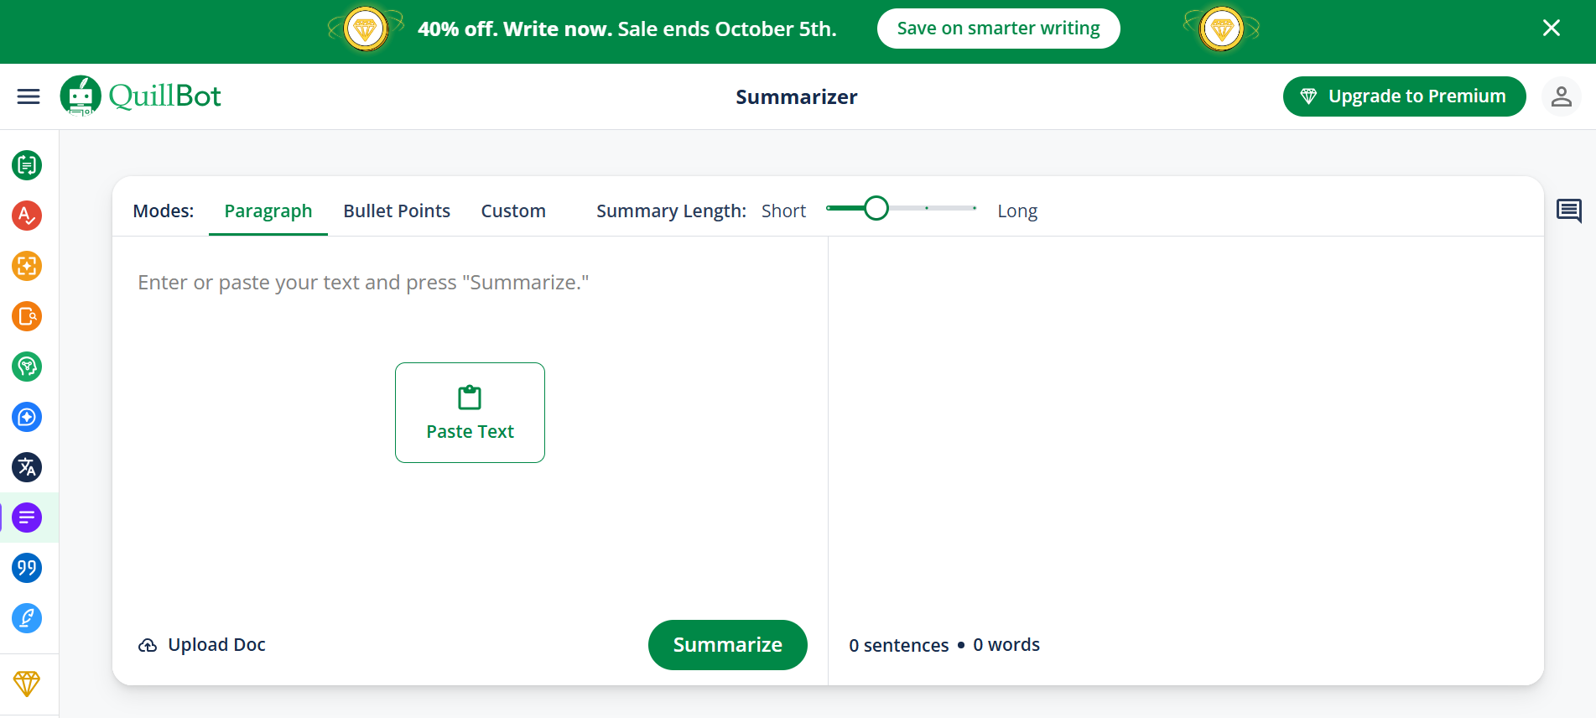Click the QuillBot logo

tap(141, 96)
